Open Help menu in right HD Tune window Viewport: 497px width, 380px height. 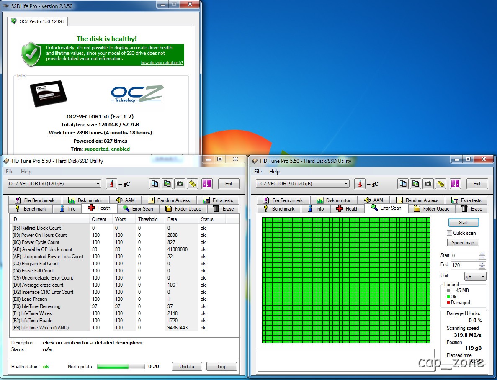pyautogui.click(x=275, y=172)
